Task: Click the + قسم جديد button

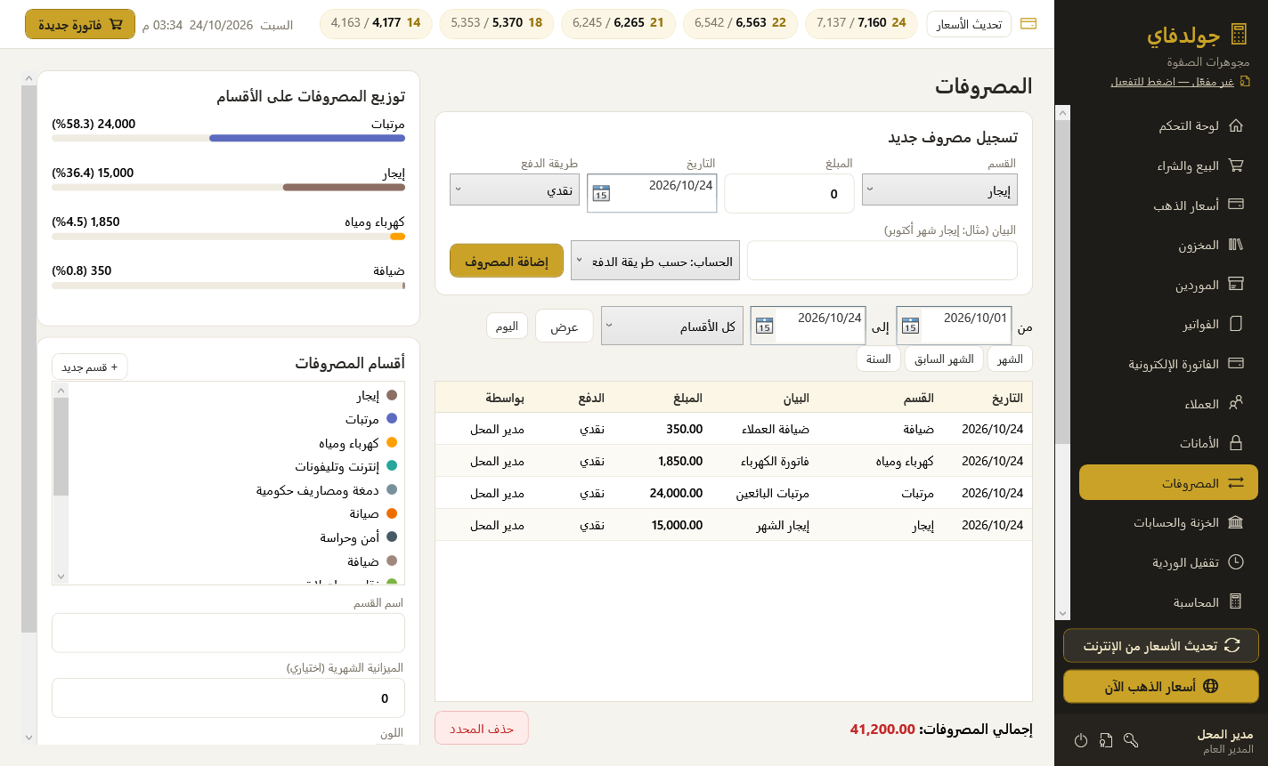Action: [90, 367]
